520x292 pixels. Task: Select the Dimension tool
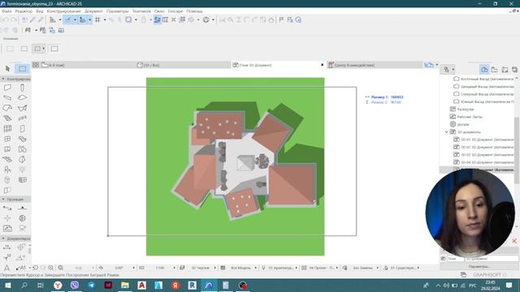[6, 247]
